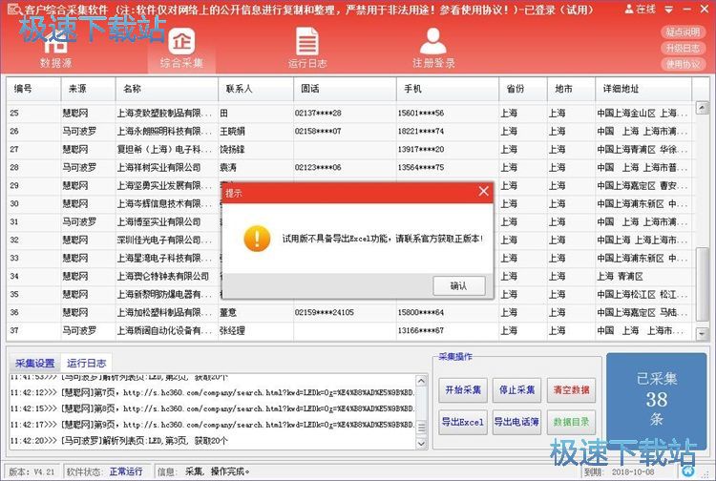
Task: Open the title bar dropdown menu arrow
Action: click(669, 10)
